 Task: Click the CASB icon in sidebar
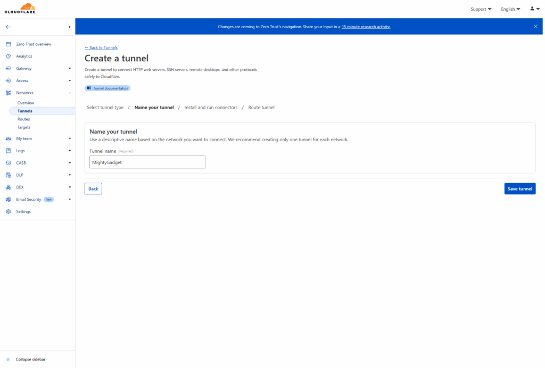[x=9, y=163]
